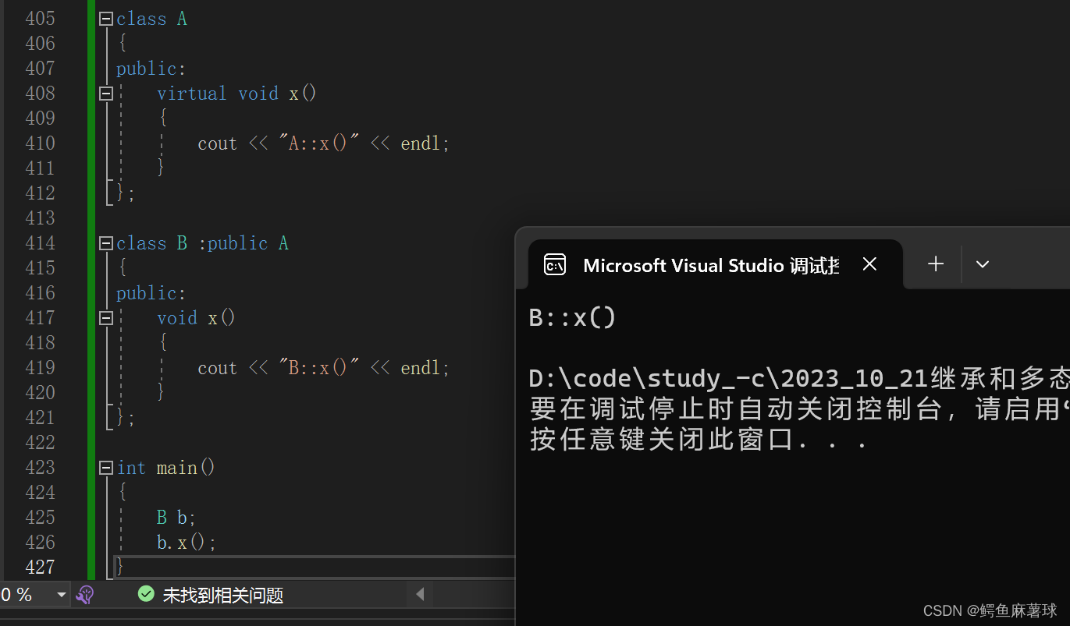Close the Microsoft Visual Studio debug console tab
Image resolution: width=1070 pixels, height=626 pixels.
click(x=870, y=264)
